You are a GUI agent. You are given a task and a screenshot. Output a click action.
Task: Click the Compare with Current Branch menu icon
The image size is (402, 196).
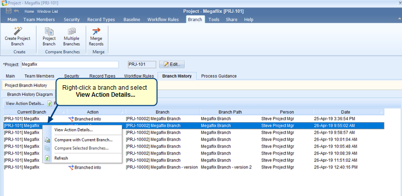pyautogui.click(x=47, y=140)
